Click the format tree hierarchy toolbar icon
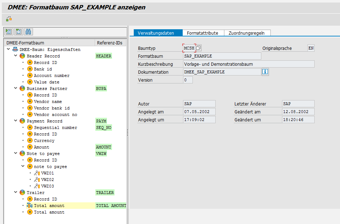Screen dimensions: 340x224 9,18
